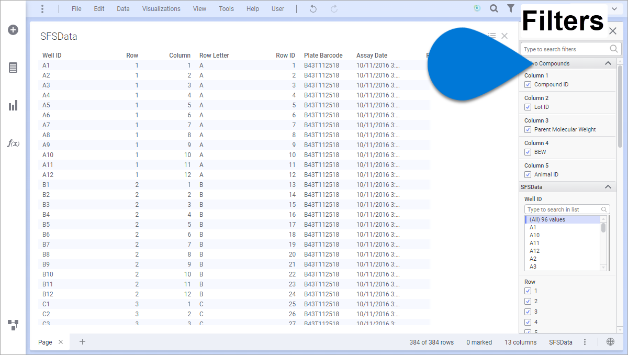Toggle the Filters panel funnel icon
Viewport: 628px width, 355px height.
click(x=510, y=8)
